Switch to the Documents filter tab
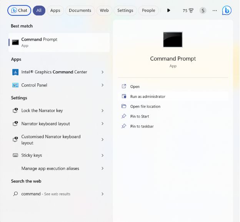Viewport: 240px width, 222px height. (80, 10)
